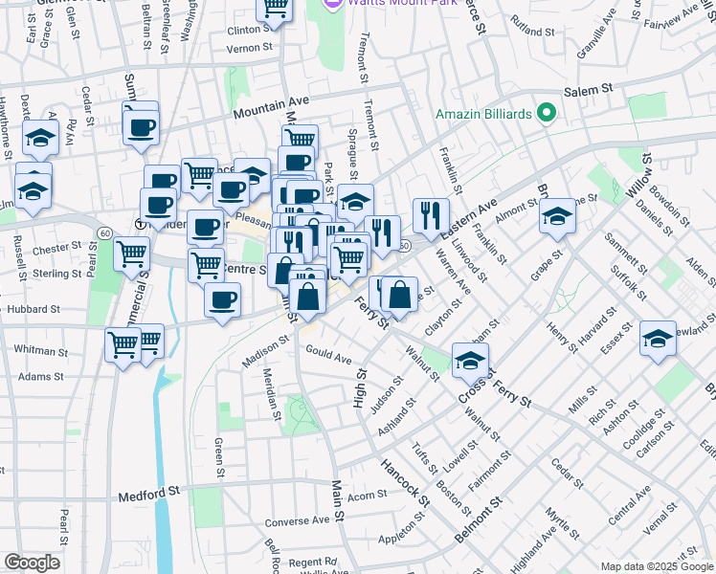Click the Amazin Billiards location pin

[x=547, y=114]
